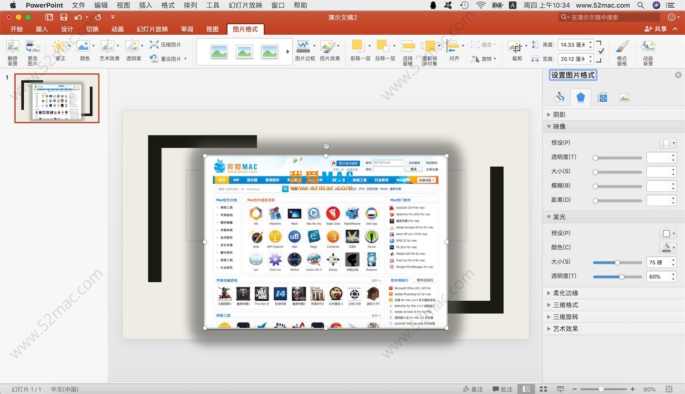Open Artistic Effects (艺术效果) icon
This screenshot has width=685, height=394.
click(x=108, y=46)
